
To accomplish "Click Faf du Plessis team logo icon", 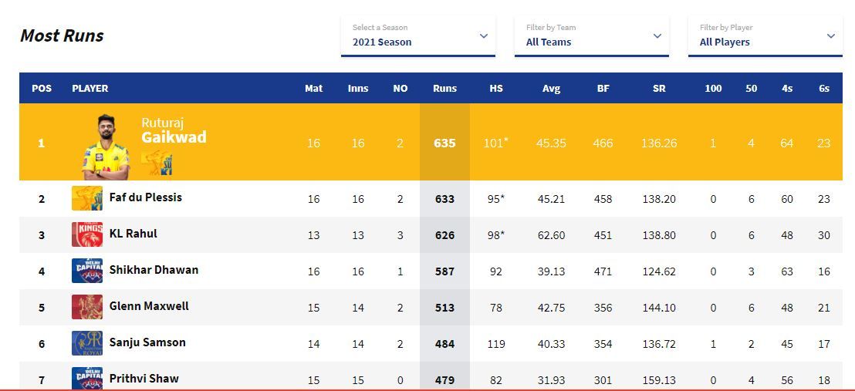I will point(86,198).
